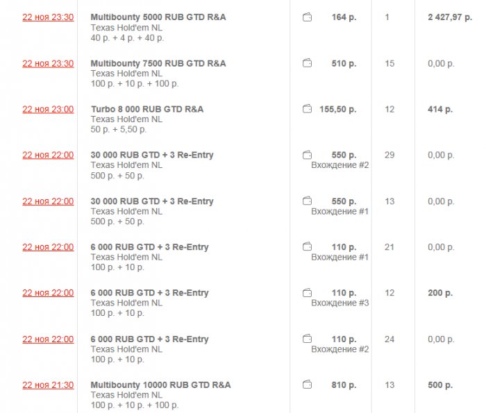
Task: Open the 22 ноя 23:30 link for Multibounty 5000
Action: [x=48, y=17]
